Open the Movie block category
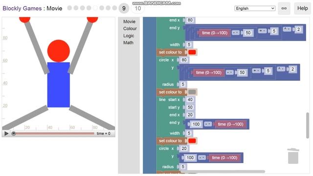 pos(129,22)
